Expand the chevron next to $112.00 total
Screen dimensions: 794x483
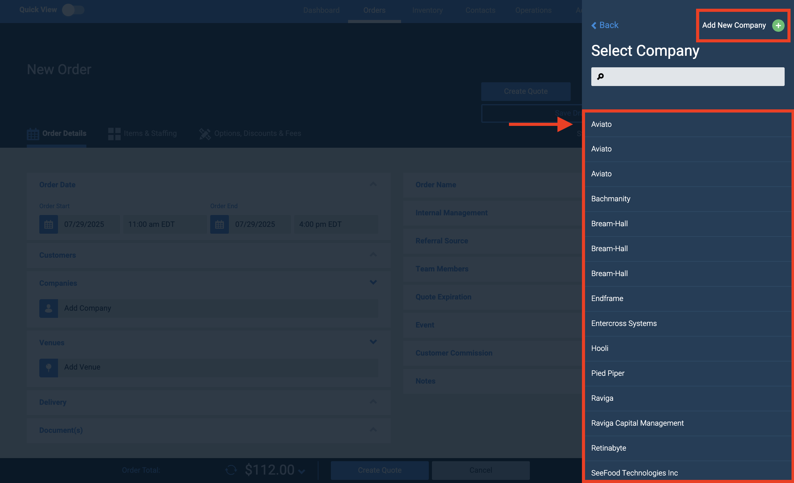click(302, 472)
